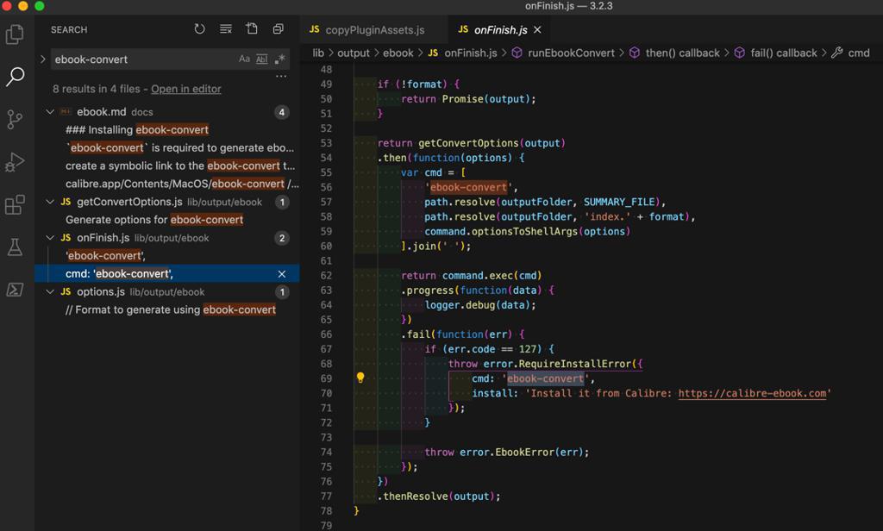The height and width of the screenshot is (531, 883).
Task: Open the Extensions view
Action: point(15,205)
